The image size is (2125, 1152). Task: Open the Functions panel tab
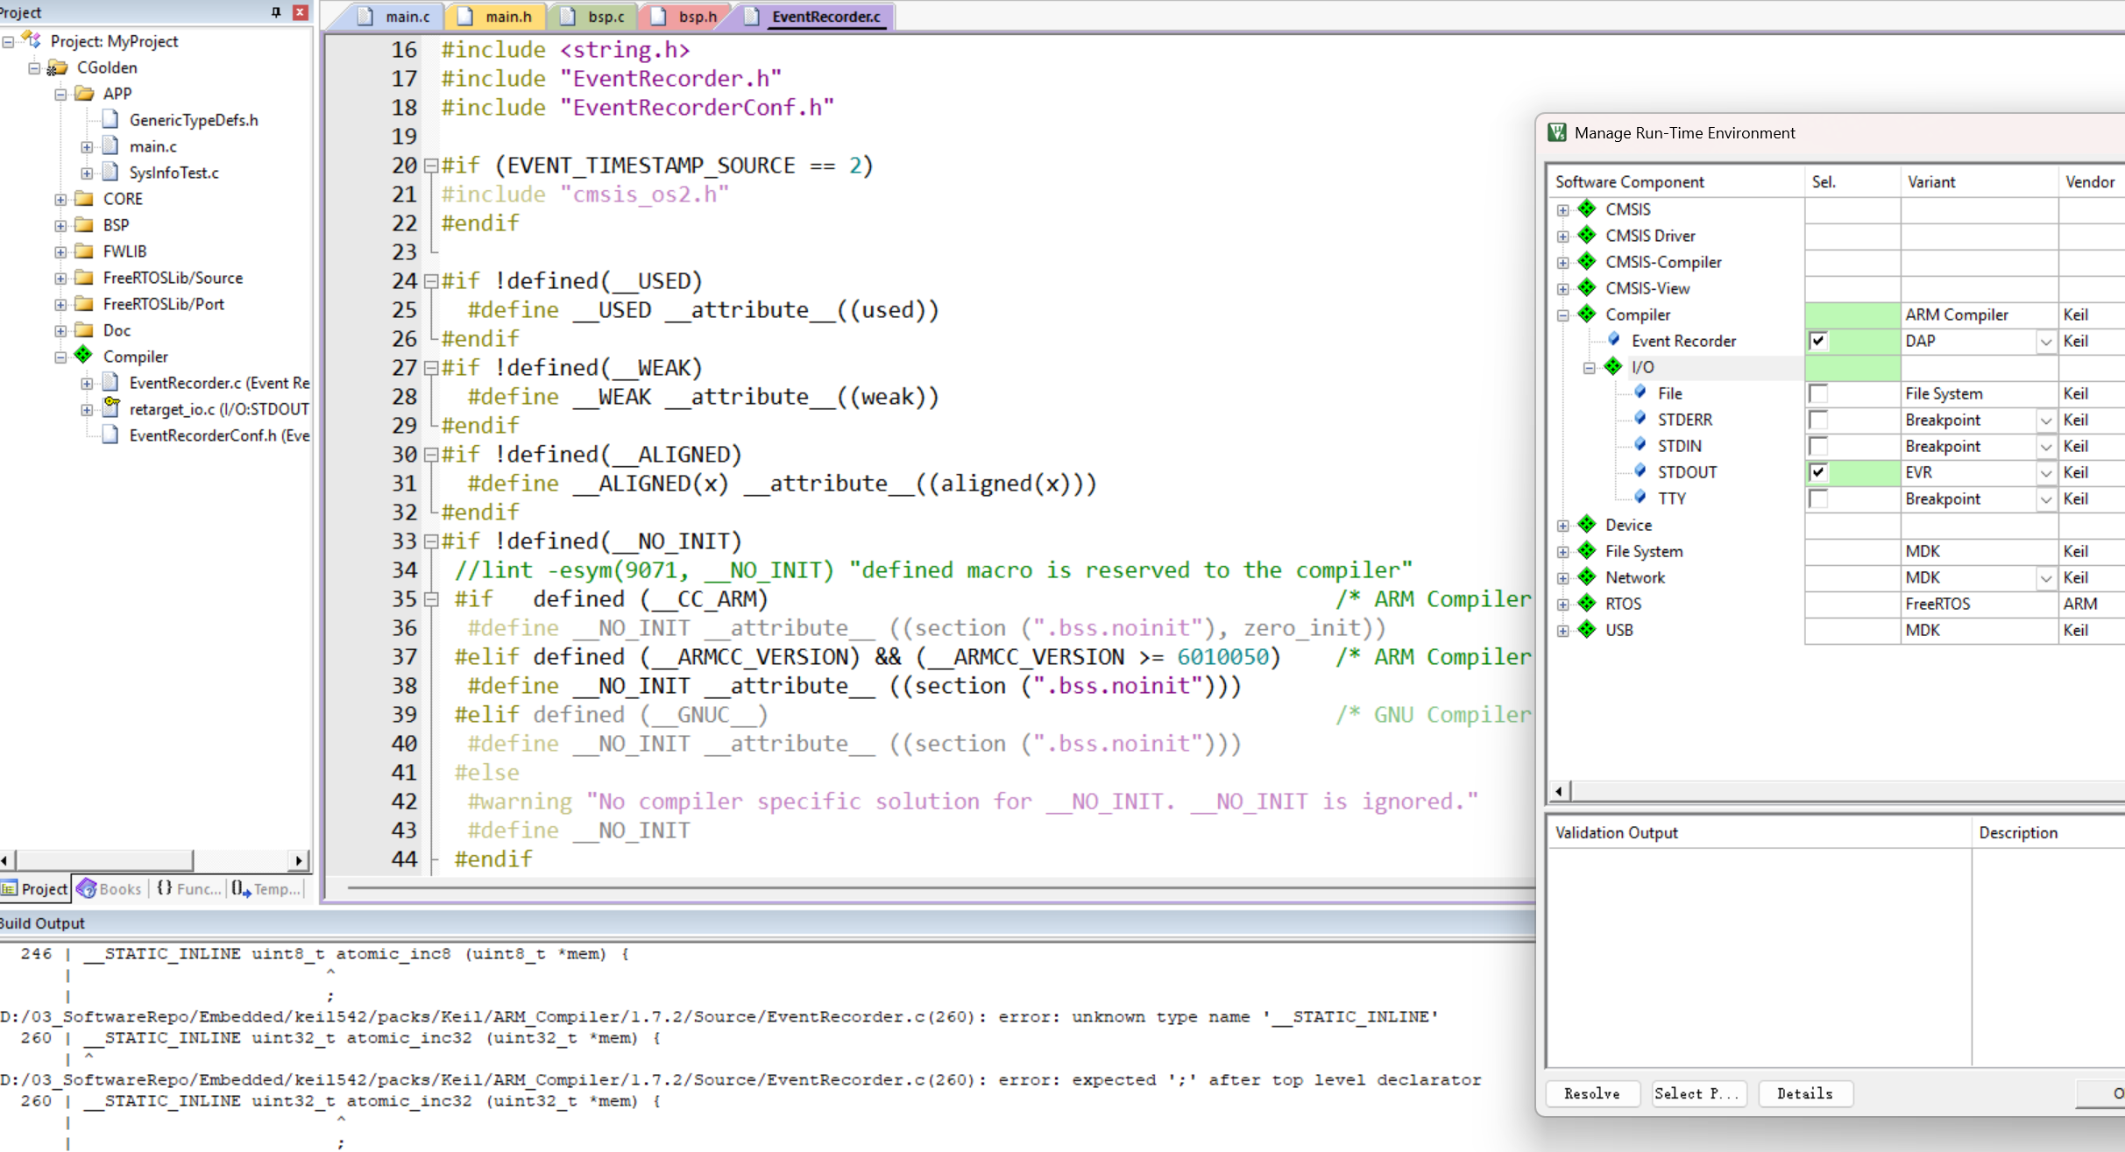(188, 888)
